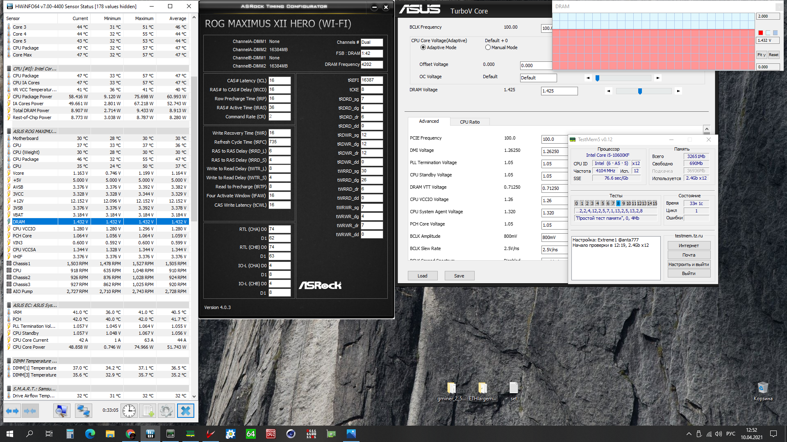This screenshot has width=787, height=442.
Task: Click the HWiNFO clock reset timer icon
Action: click(129, 410)
